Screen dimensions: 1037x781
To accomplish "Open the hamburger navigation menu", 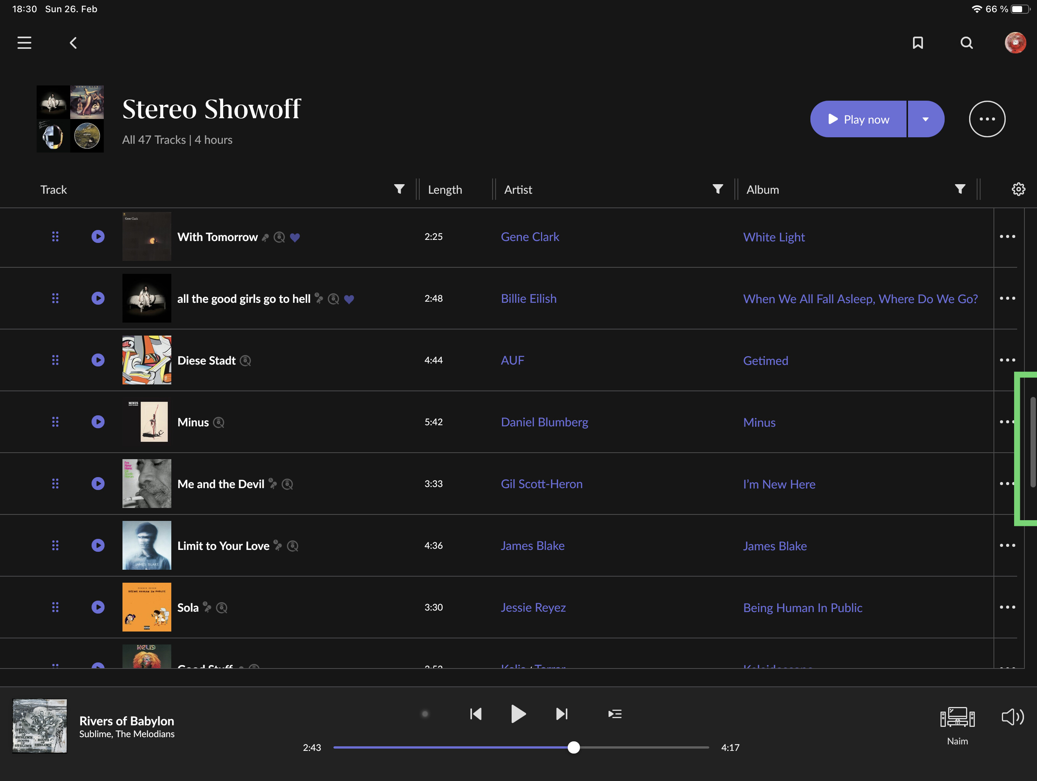I will (x=24, y=43).
